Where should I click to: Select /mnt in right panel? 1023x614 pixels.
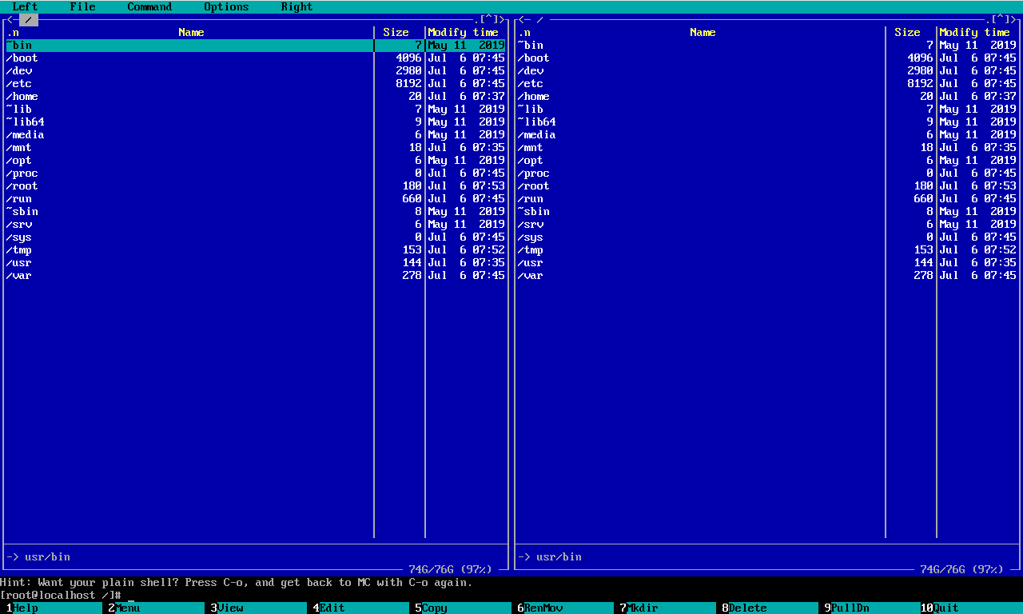766,147
